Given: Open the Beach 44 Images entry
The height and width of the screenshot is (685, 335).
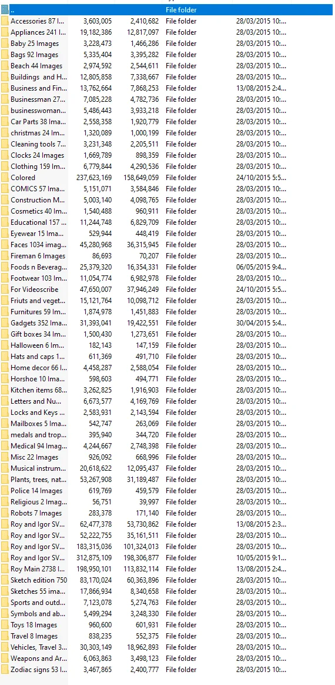Looking at the screenshot, I should click(36, 66).
